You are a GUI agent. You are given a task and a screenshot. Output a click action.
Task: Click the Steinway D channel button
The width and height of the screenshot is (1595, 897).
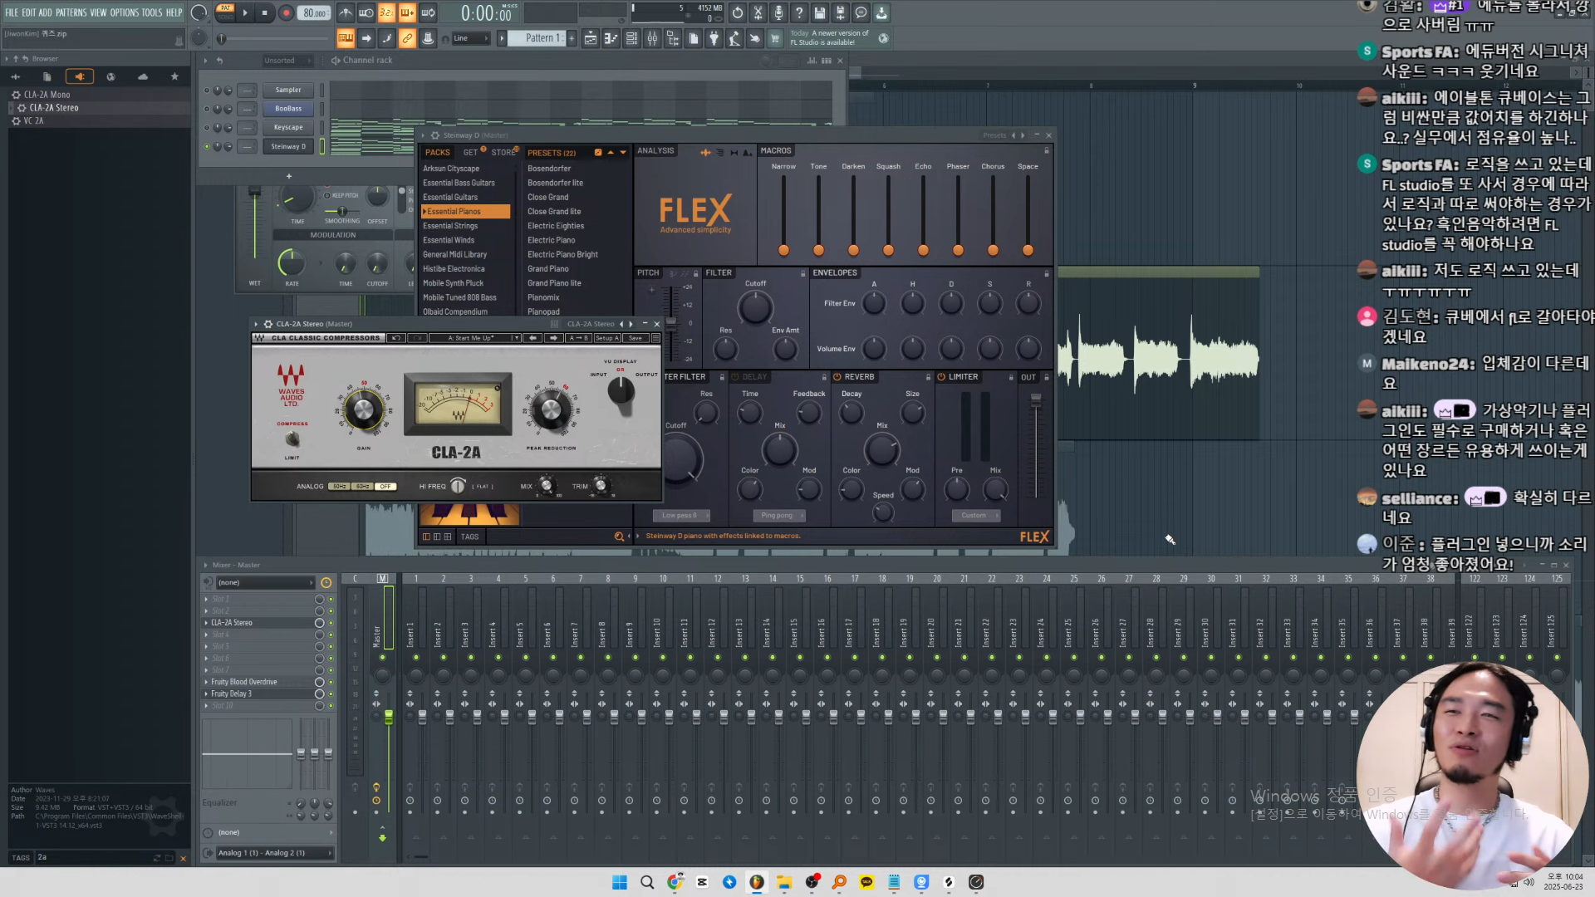(288, 147)
